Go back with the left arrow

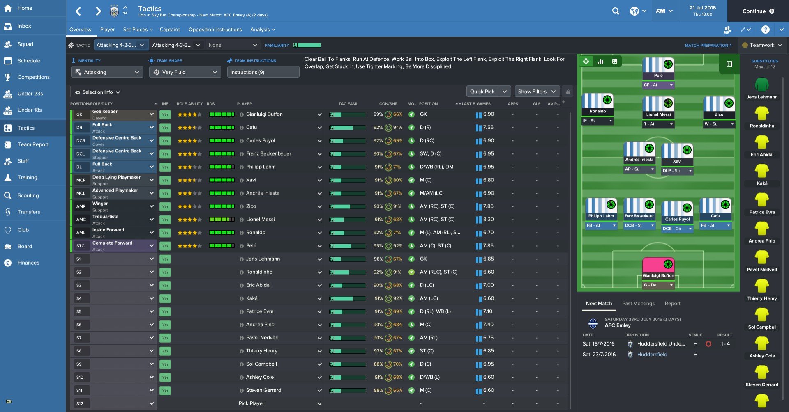coord(78,11)
